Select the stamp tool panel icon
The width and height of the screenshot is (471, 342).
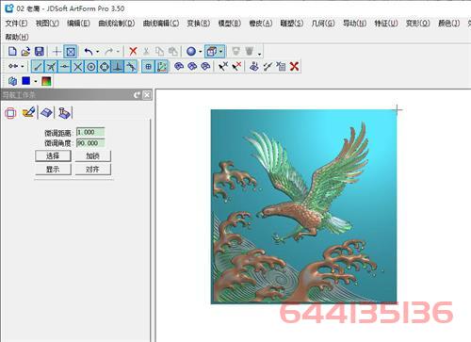[x=64, y=113]
